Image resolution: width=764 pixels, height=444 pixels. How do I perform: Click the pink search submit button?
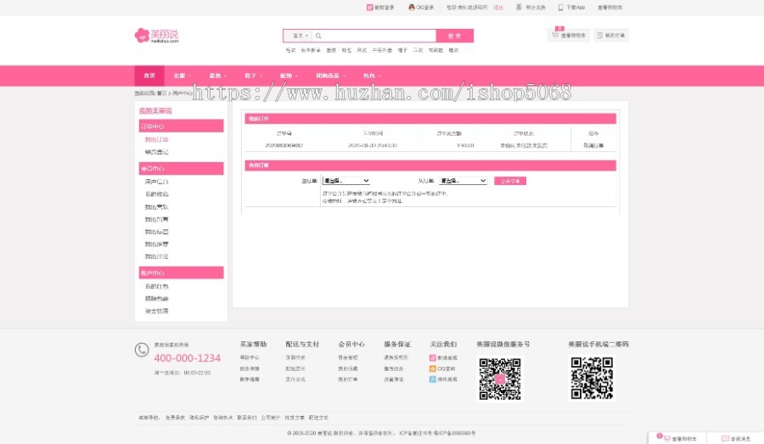click(455, 36)
